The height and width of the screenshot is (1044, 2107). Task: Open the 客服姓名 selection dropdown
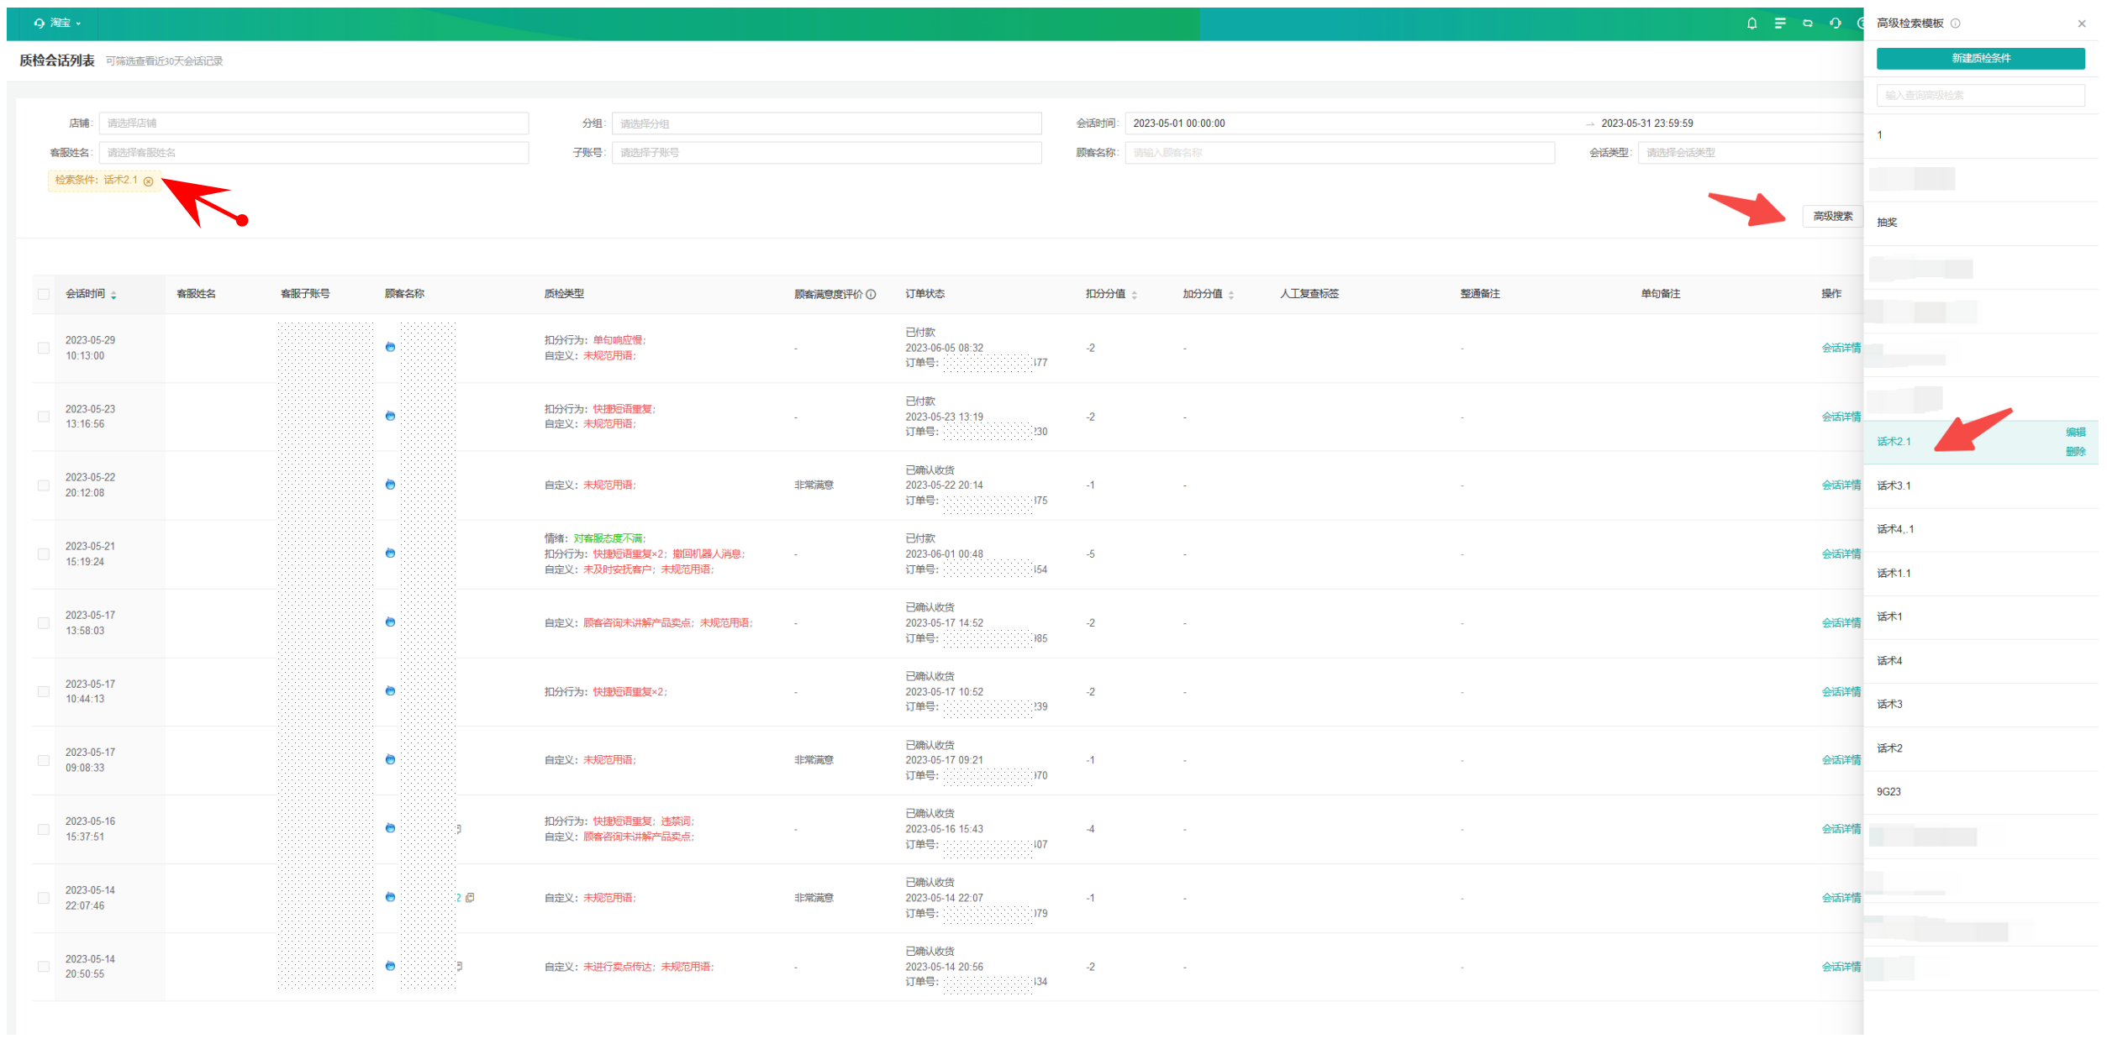coord(313,153)
